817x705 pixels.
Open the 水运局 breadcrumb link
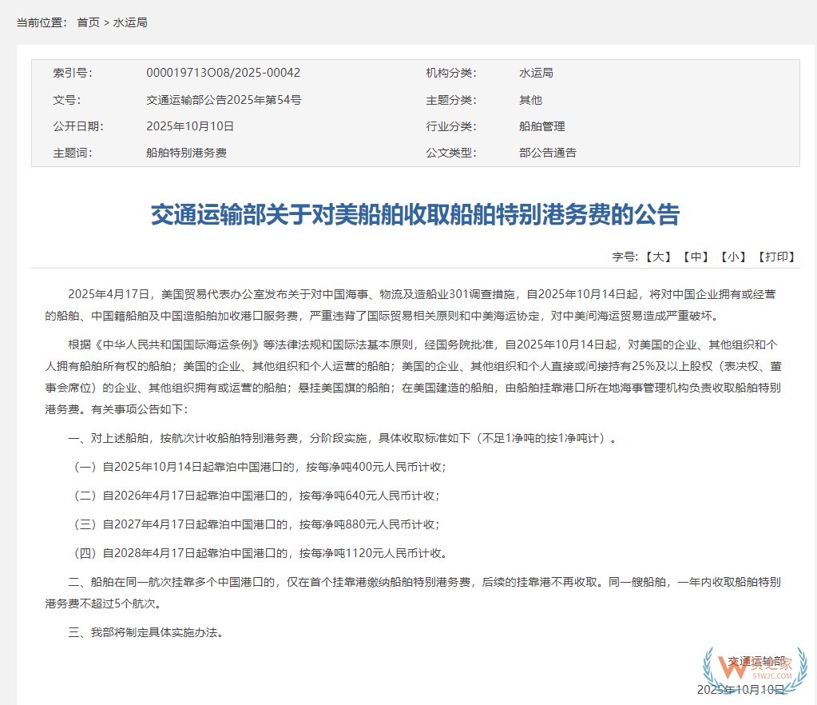[130, 22]
